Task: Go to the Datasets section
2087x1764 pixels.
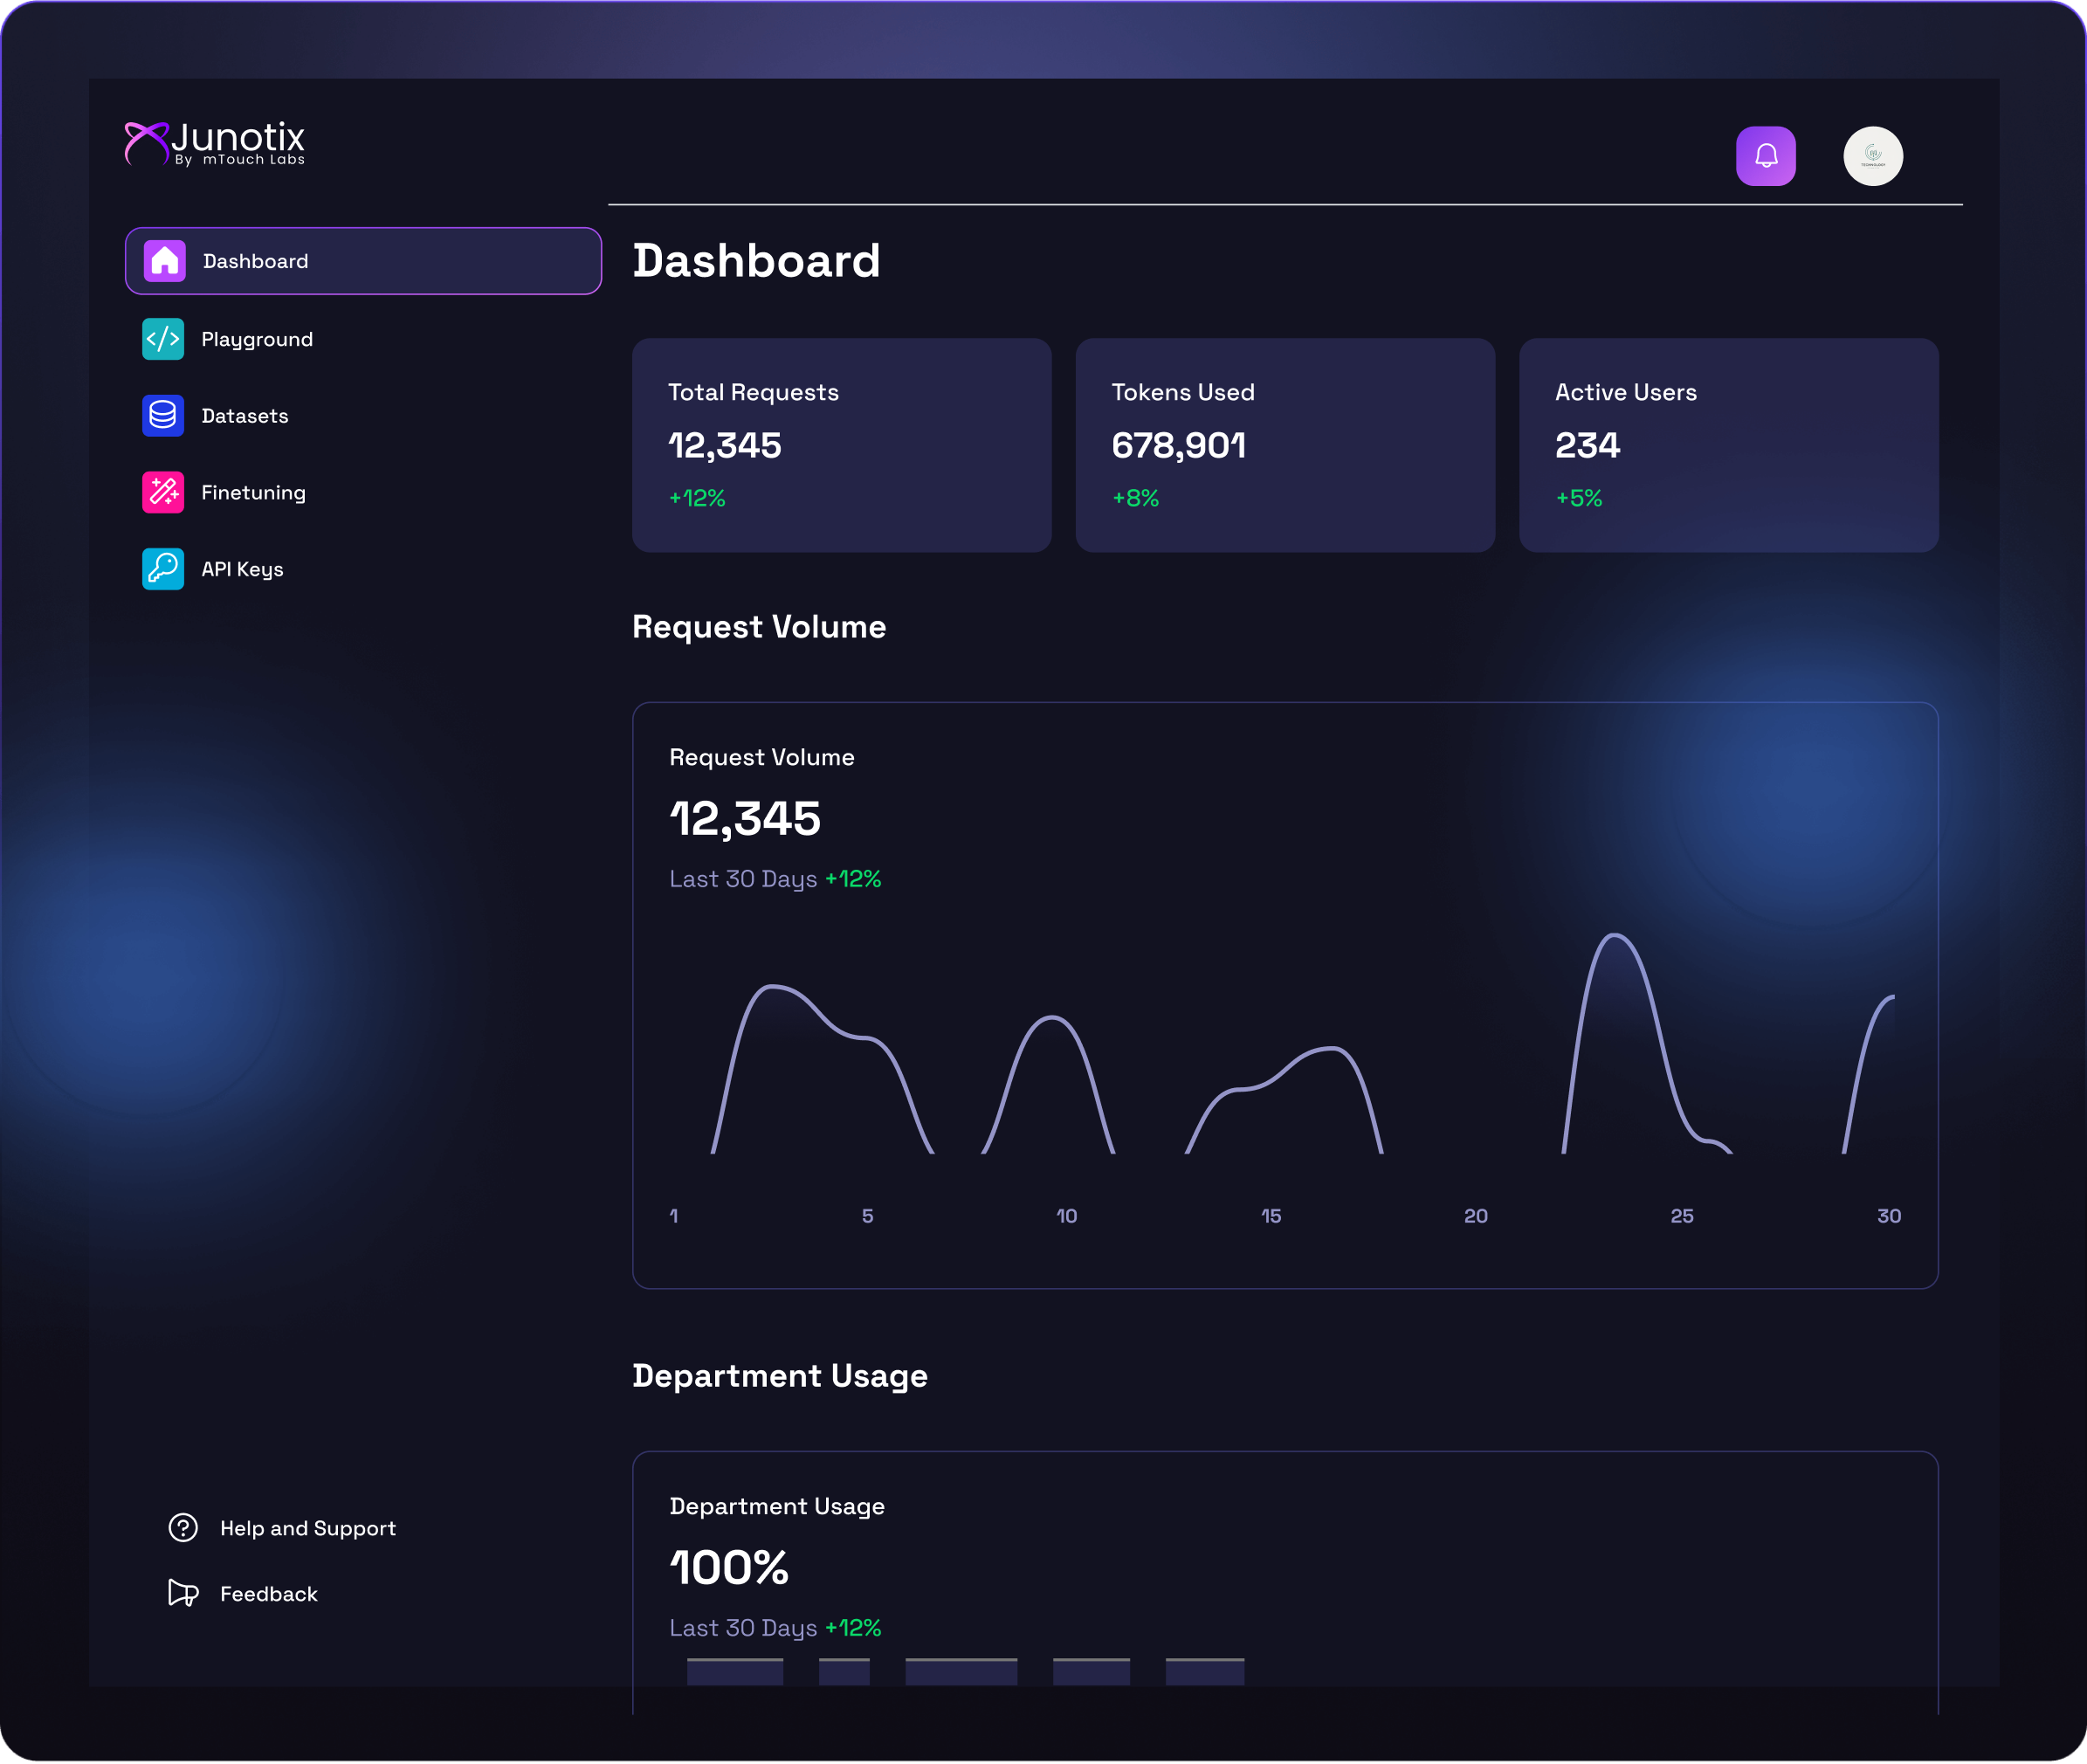Action: pyautogui.click(x=245, y=416)
